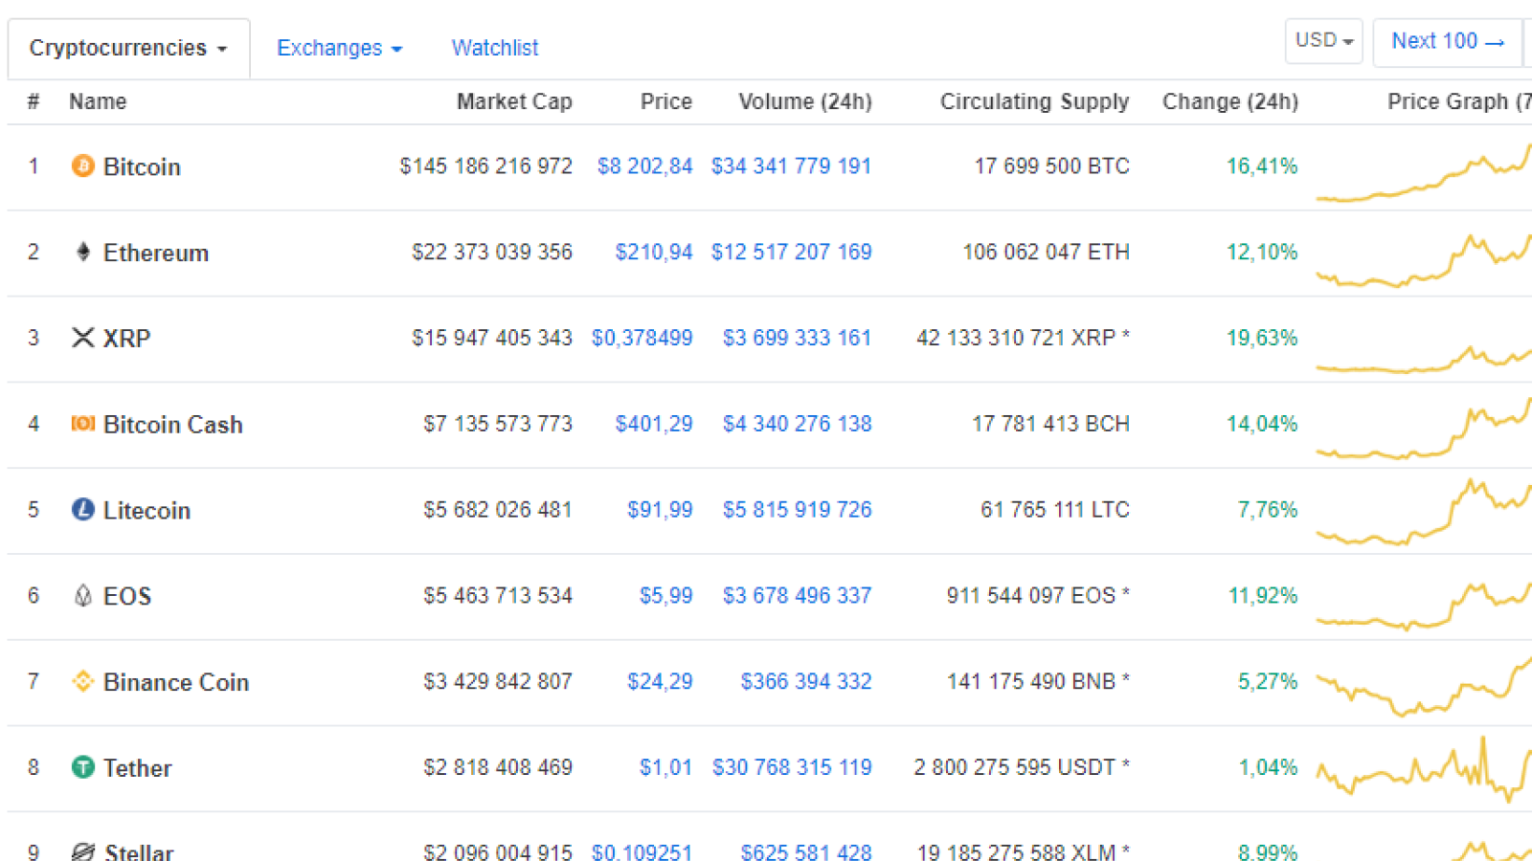Image resolution: width=1532 pixels, height=861 pixels.
Task: Click Ethereum volume $12 517 207 169
Action: 791,252
